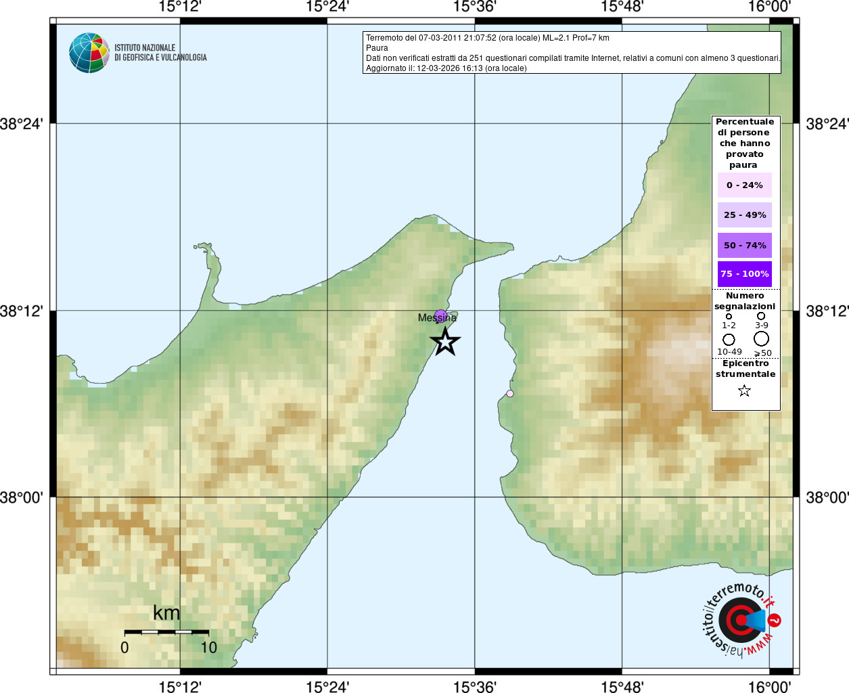Click the ≥50 reports circle in legend
Screen dimensions: 849x693
tap(761, 338)
